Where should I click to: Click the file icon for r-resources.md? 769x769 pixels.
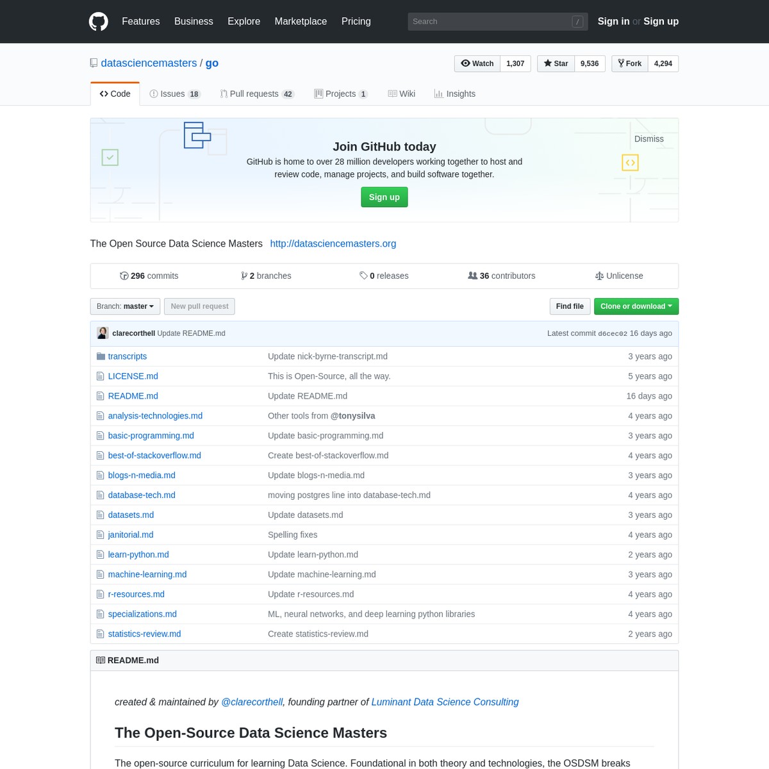[x=100, y=594]
